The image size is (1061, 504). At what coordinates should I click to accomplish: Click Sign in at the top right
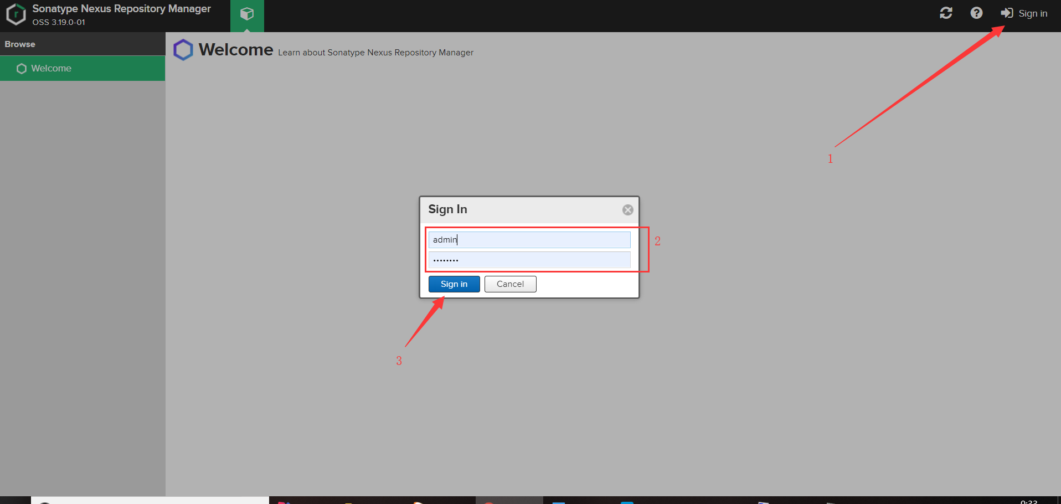coord(1024,13)
